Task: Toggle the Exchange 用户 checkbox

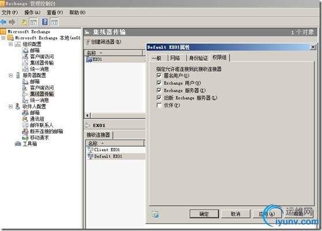Action: (159, 83)
